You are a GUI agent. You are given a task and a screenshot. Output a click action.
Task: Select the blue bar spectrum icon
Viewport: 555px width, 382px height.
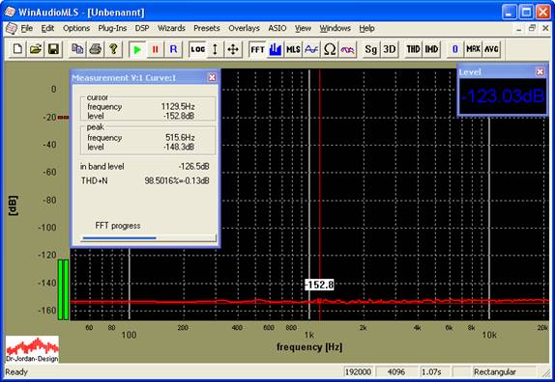tap(275, 49)
